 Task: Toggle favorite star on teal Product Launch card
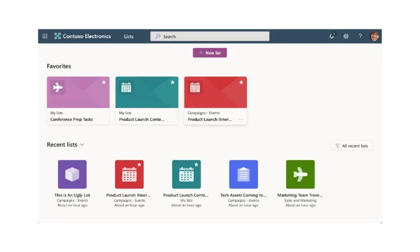[x=173, y=82]
